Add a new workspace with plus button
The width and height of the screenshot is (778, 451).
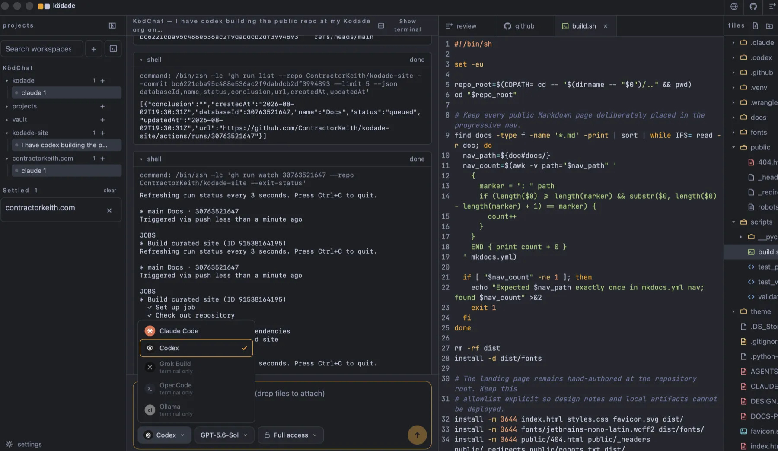pos(94,49)
